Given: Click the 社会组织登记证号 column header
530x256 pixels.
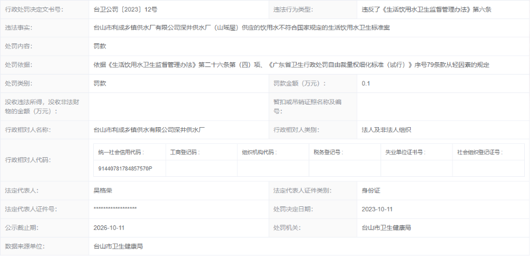Looking at the screenshot, I should point(478,153).
